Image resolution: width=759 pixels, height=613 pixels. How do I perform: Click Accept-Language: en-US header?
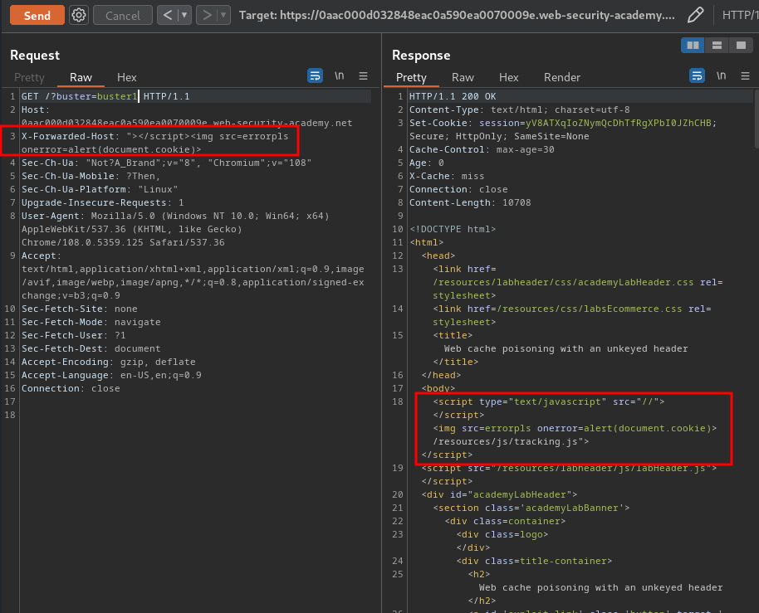coord(111,375)
